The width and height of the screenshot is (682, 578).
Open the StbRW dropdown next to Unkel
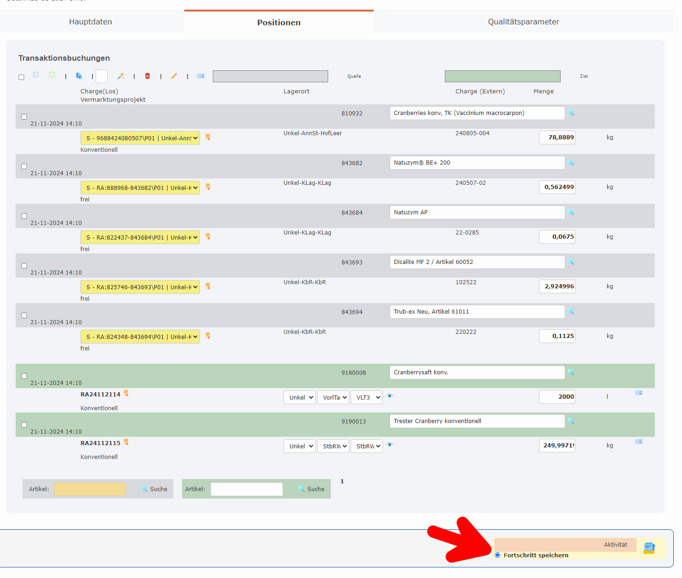(332, 446)
